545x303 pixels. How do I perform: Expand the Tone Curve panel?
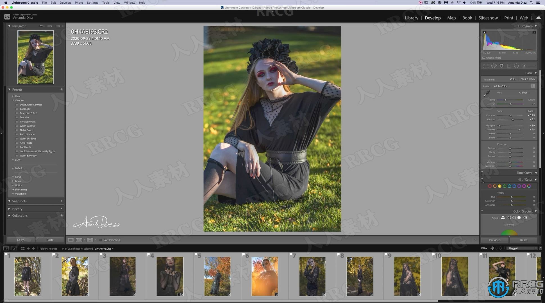click(536, 173)
